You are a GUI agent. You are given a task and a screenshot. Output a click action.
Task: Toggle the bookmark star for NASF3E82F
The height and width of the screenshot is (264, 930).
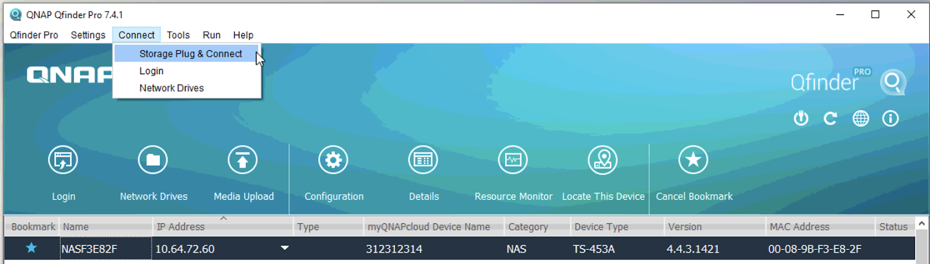[x=31, y=248]
